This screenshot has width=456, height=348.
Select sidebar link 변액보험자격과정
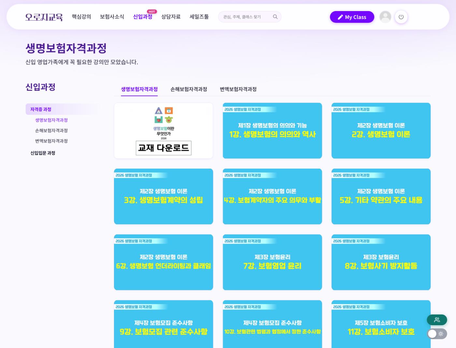coord(51,141)
